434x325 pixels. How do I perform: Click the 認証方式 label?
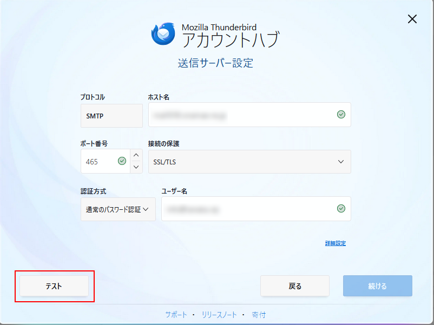point(93,191)
